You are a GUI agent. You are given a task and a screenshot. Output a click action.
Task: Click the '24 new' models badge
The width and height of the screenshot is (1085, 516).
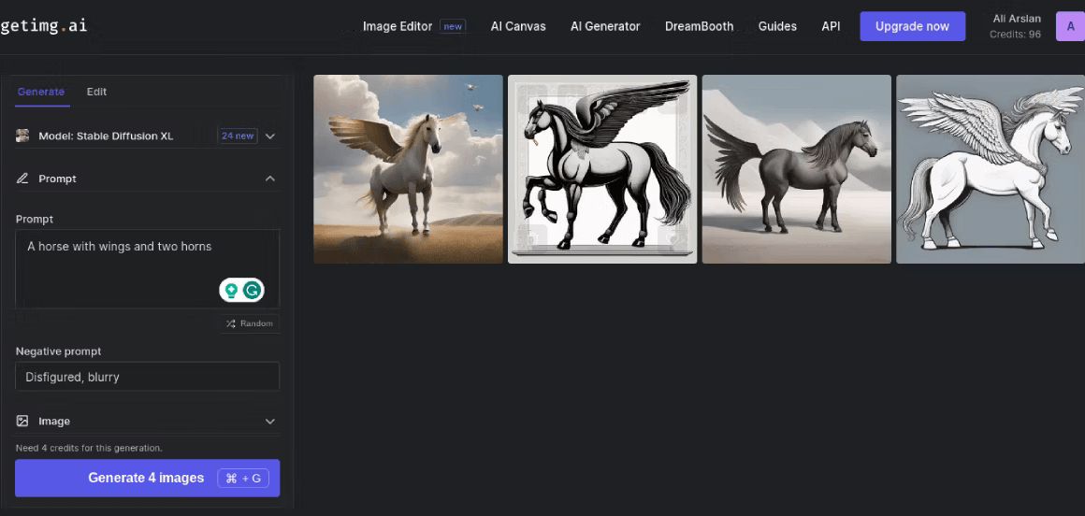pyautogui.click(x=238, y=136)
